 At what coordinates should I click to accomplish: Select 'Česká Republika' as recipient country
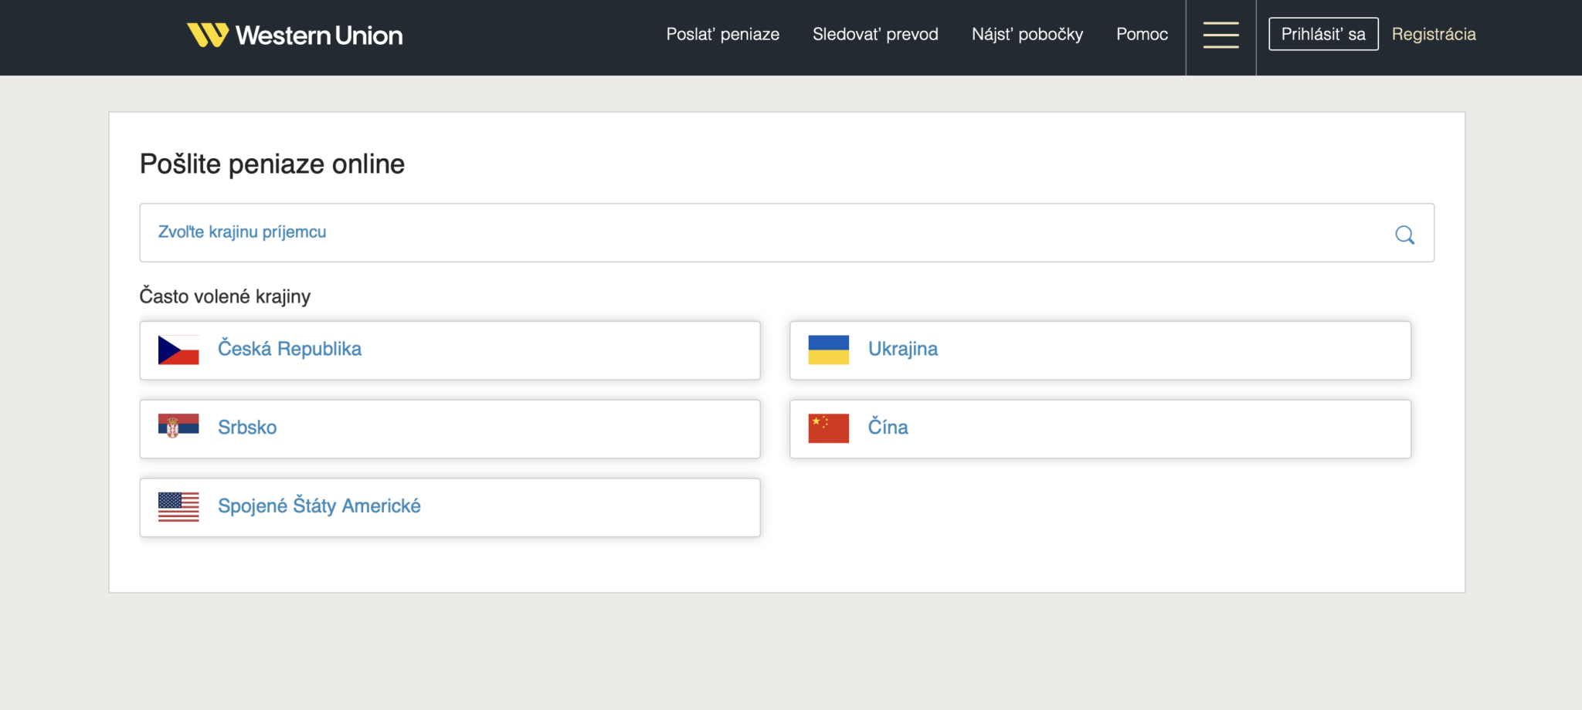click(290, 349)
